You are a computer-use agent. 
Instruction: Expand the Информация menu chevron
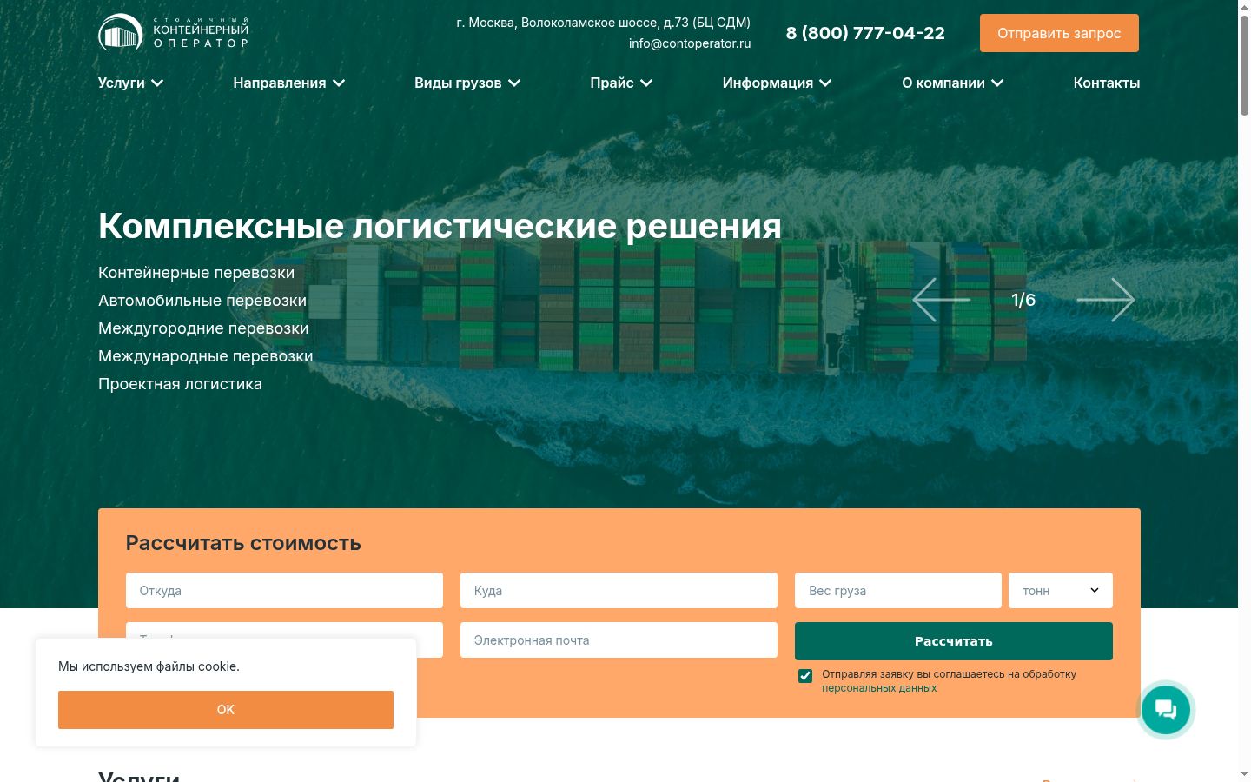[x=825, y=83]
